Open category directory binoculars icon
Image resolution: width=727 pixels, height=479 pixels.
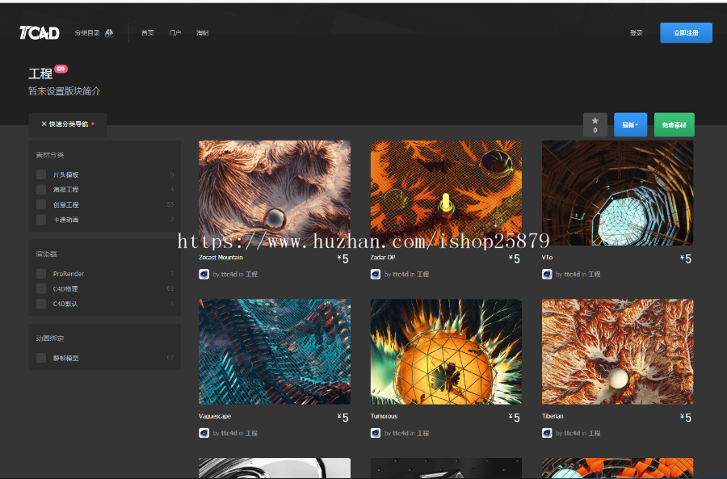coord(109,33)
